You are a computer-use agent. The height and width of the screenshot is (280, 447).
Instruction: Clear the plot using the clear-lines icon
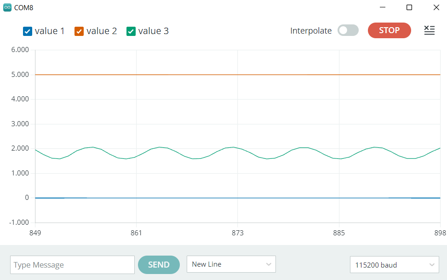(429, 31)
